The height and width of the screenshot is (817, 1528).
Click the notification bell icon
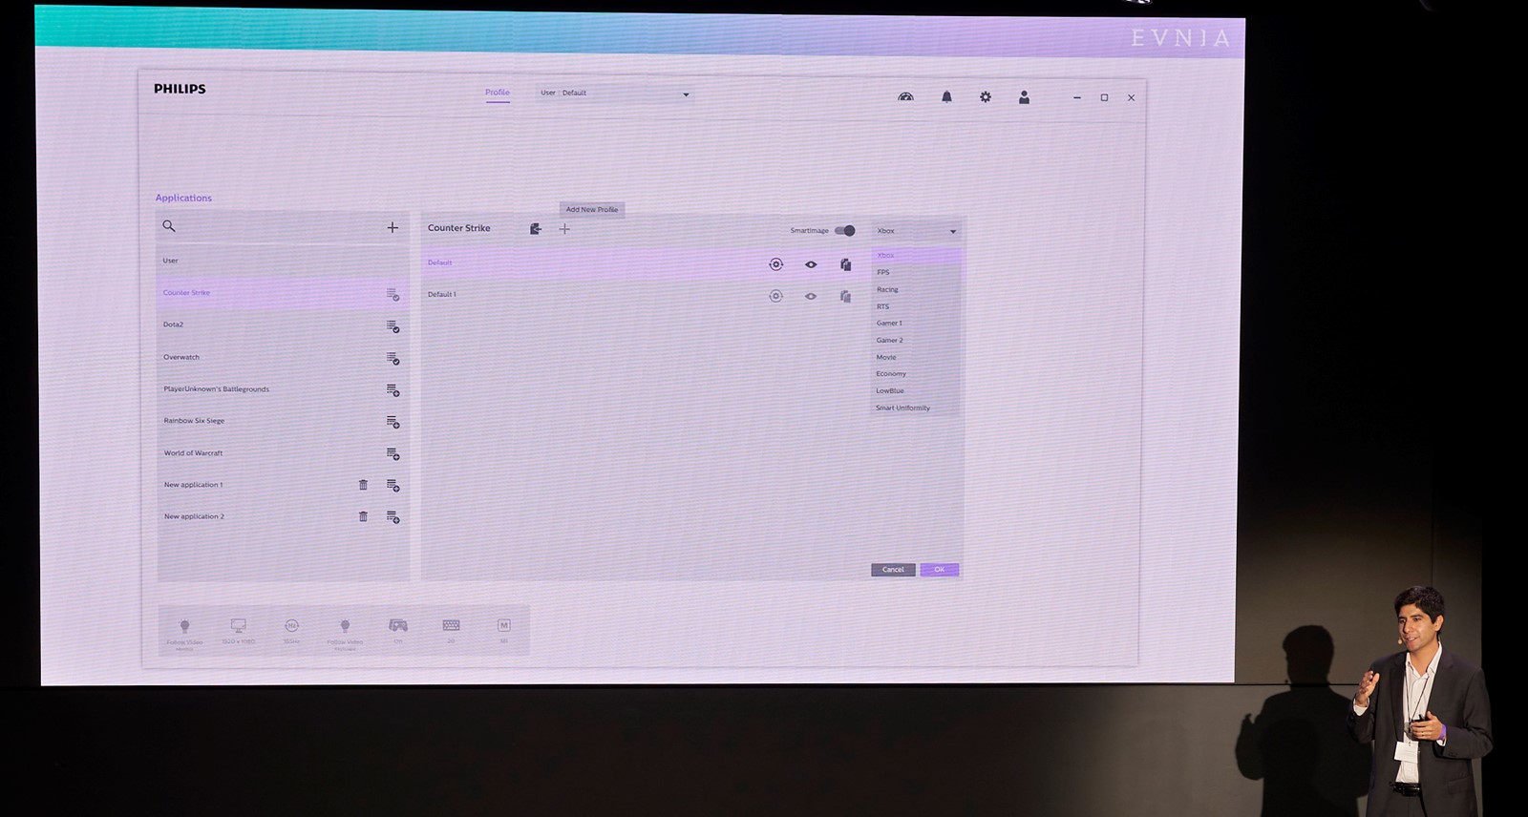click(x=946, y=97)
